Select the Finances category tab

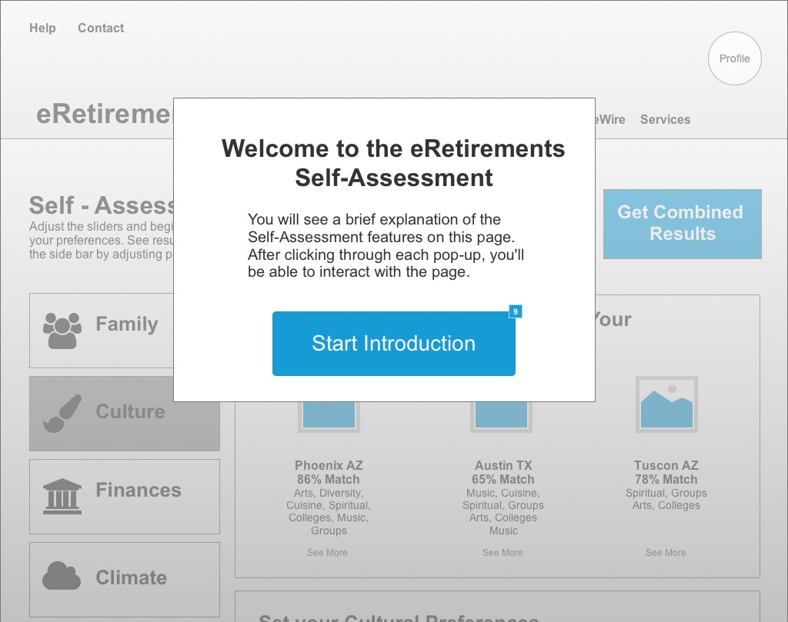pyautogui.click(x=138, y=491)
